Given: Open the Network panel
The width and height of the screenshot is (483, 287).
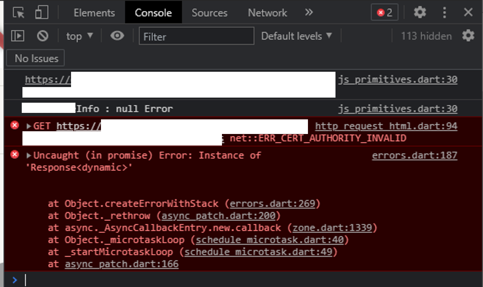Looking at the screenshot, I should [x=267, y=12].
